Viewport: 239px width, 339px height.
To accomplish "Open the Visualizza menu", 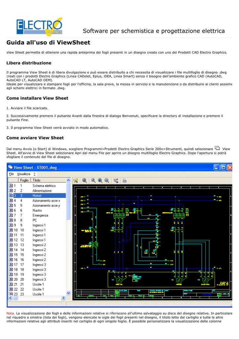I will (x=24, y=174).
